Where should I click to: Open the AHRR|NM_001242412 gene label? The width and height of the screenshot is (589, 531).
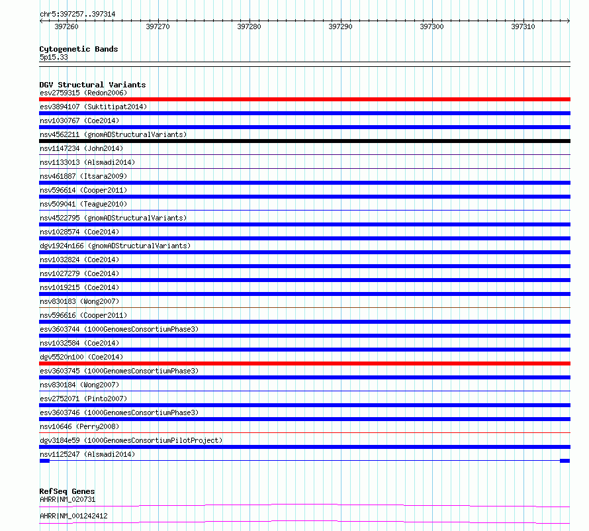pyautogui.click(x=73, y=516)
